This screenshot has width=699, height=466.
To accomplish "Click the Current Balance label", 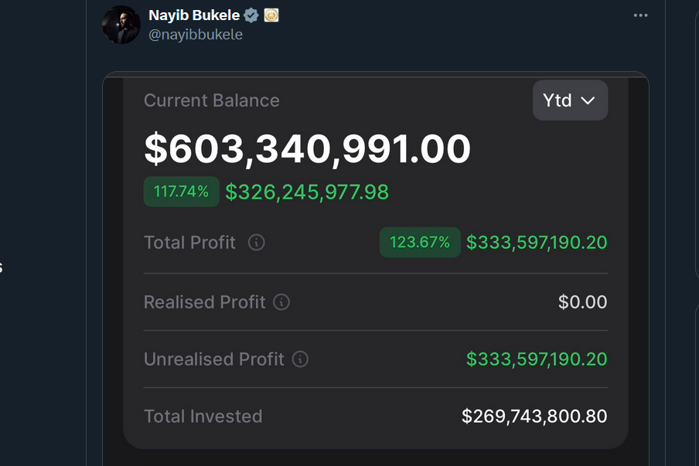I will pos(212,100).
